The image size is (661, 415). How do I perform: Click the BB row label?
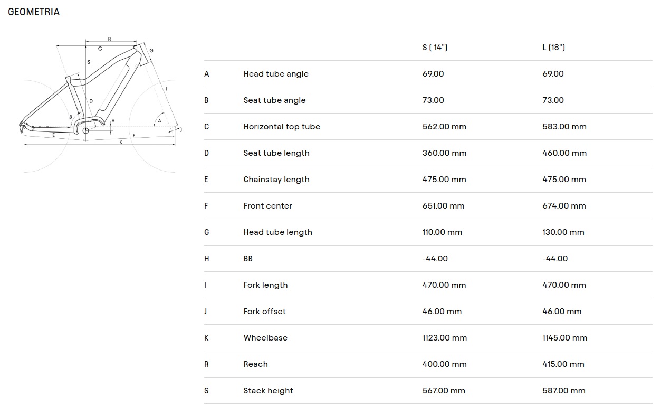[248, 259]
